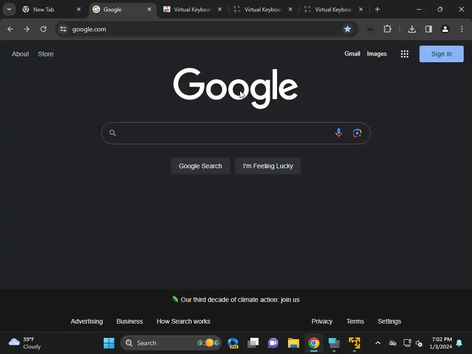Open Task View on taskbar
This screenshot has width=472, height=354.
point(253,343)
